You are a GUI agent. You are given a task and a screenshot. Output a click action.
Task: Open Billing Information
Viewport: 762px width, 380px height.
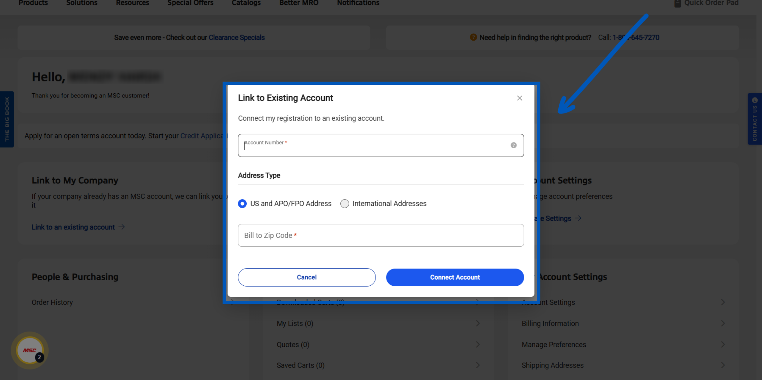pos(550,323)
